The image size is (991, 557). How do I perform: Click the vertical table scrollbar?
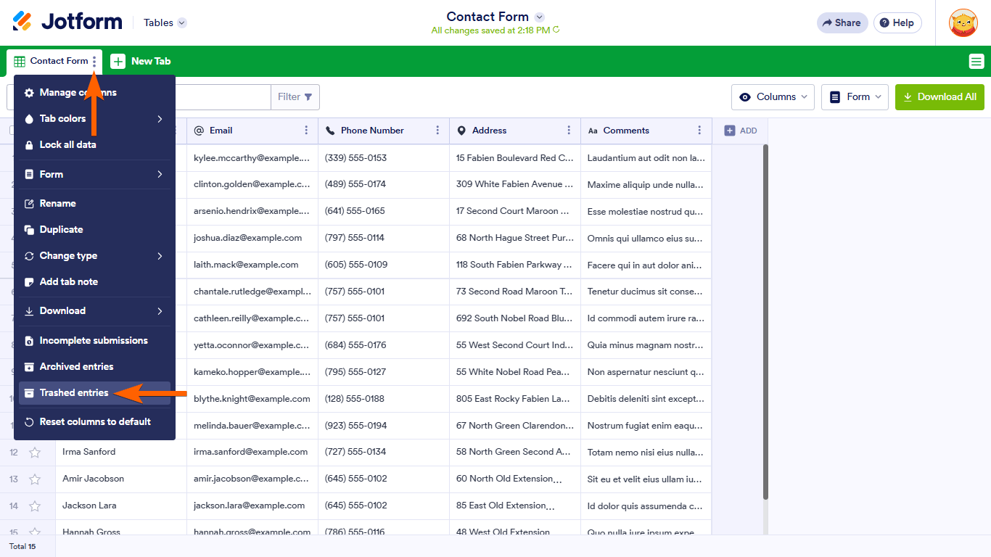tap(765, 319)
